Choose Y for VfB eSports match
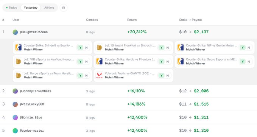Screen dimensions: 257x137 (80, 62)
